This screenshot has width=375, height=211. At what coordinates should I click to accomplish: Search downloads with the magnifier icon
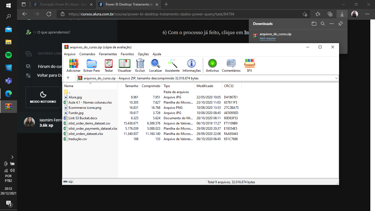323,24
